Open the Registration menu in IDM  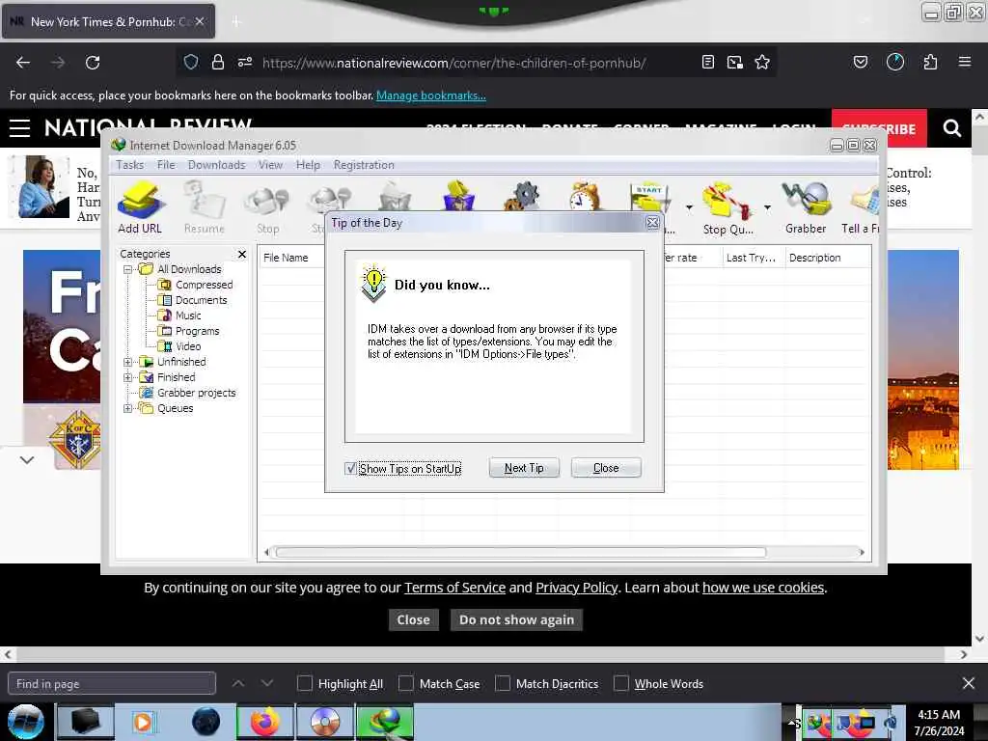(364, 165)
